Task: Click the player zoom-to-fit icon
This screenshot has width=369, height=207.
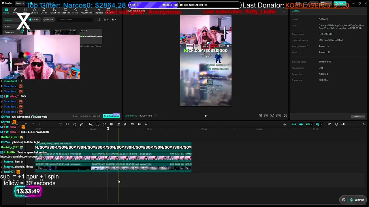Action: (272, 116)
